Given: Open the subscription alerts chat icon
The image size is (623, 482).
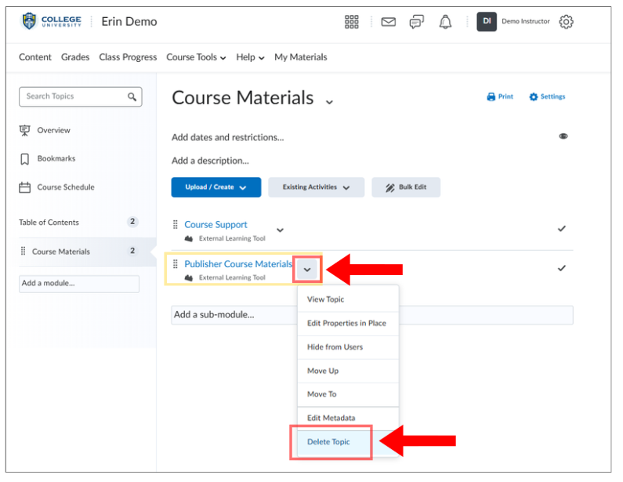Looking at the screenshot, I should tap(416, 22).
